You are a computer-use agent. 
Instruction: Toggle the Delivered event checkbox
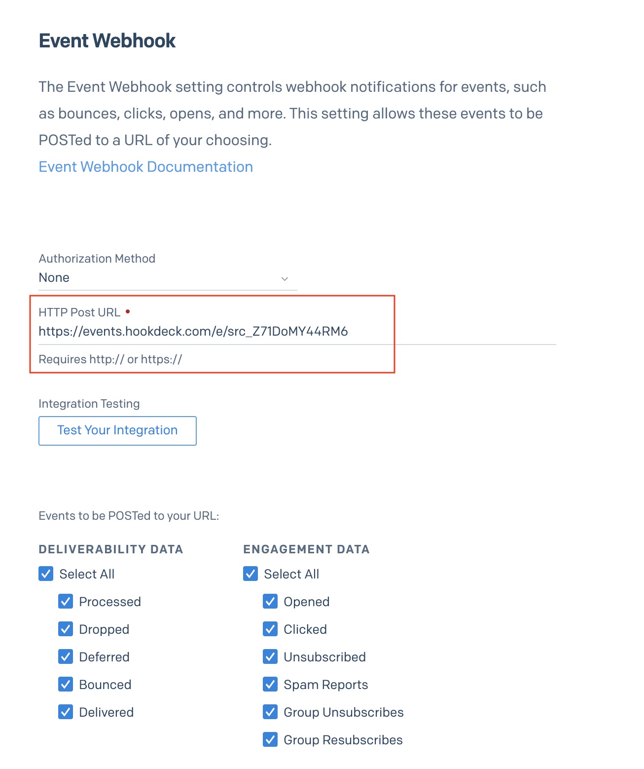[x=66, y=712]
